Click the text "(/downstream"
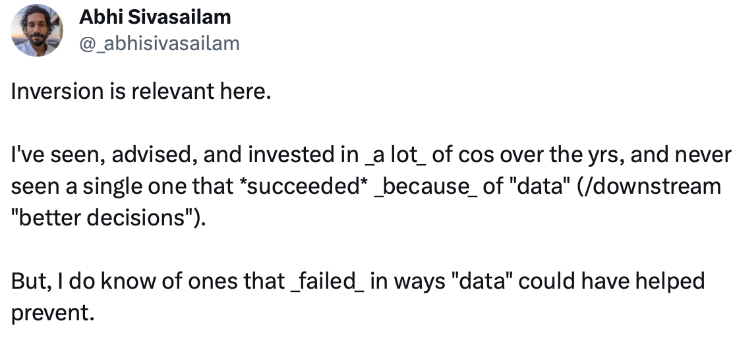This screenshot has height=348, width=733. [649, 187]
